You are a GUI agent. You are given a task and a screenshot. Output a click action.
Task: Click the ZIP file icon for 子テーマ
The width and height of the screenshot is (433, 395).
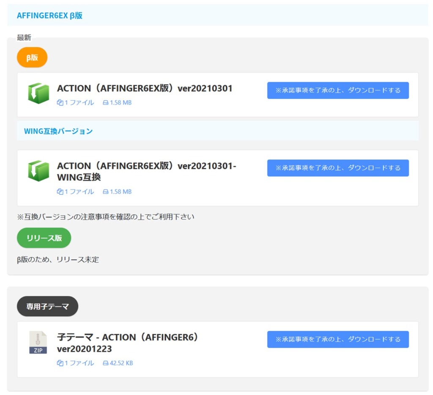(x=38, y=342)
